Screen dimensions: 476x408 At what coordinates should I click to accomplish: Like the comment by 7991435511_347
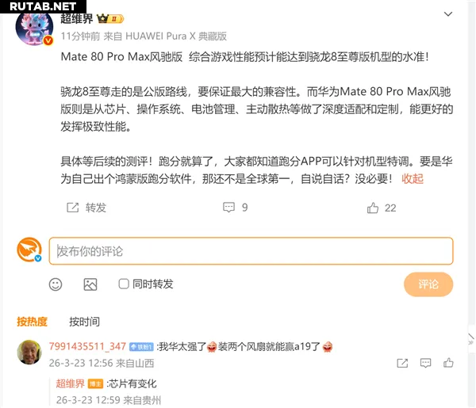click(x=448, y=363)
